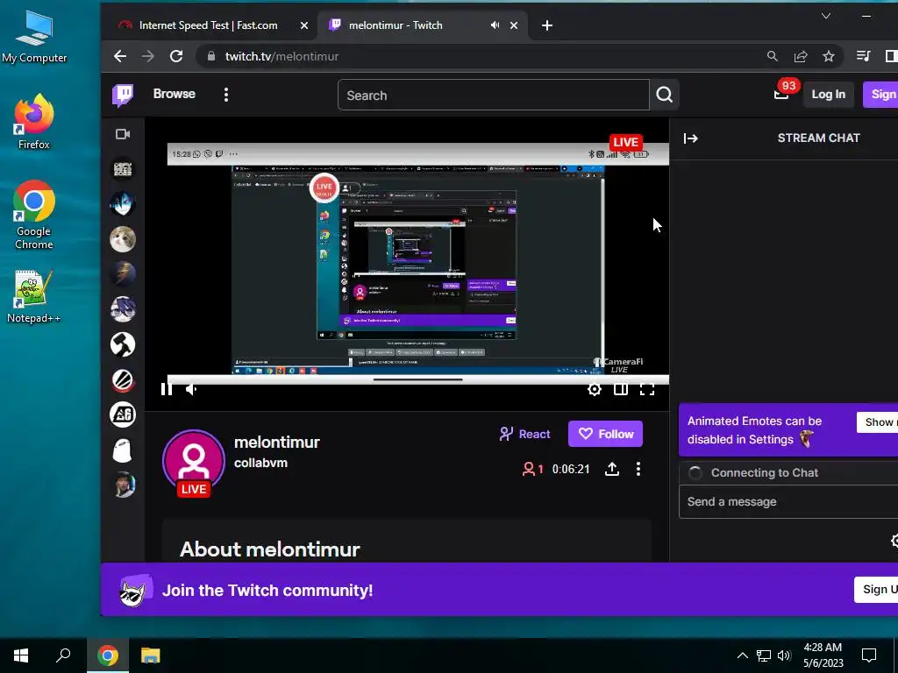This screenshot has width=898, height=673.
Task: Go back in the browser
Action: (x=119, y=56)
